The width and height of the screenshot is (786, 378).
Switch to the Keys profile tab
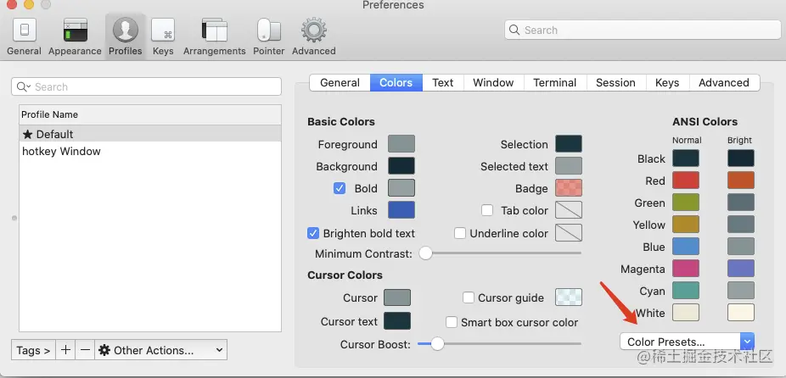(667, 82)
